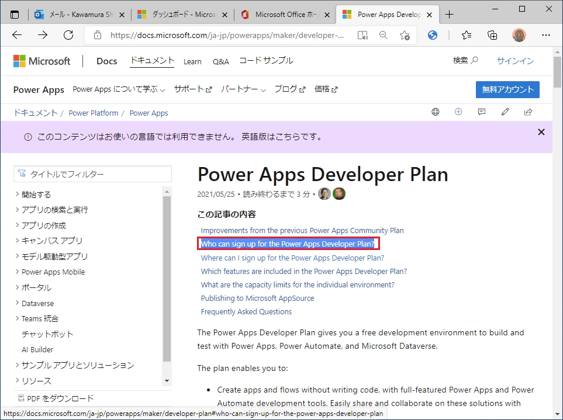563x420 pixels.
Task: Add this page to favorites star icon
Action: 405,35
